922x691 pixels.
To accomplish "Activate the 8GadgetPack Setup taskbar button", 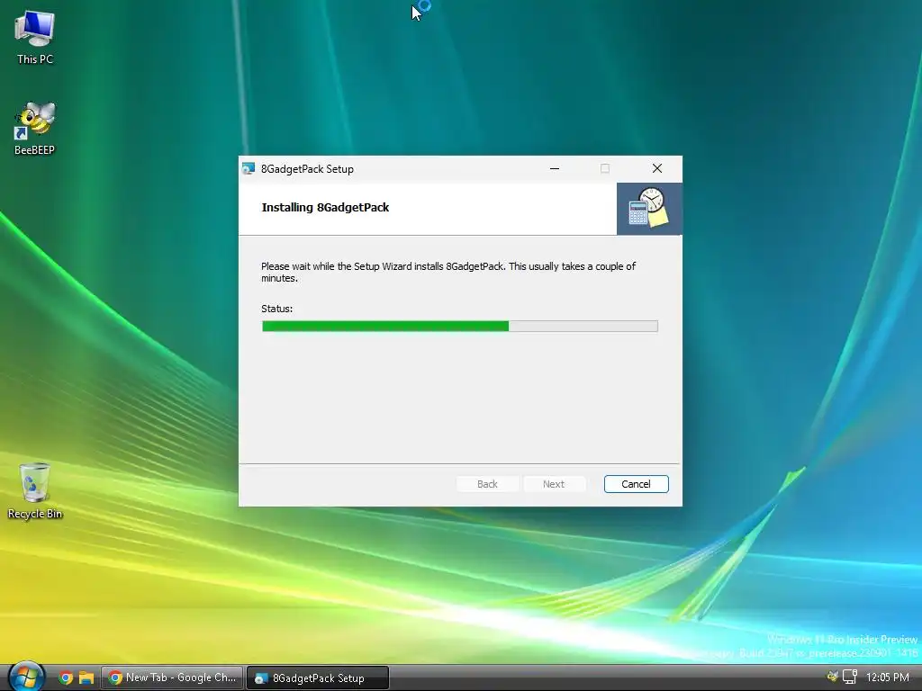I will tap(318, 678).
